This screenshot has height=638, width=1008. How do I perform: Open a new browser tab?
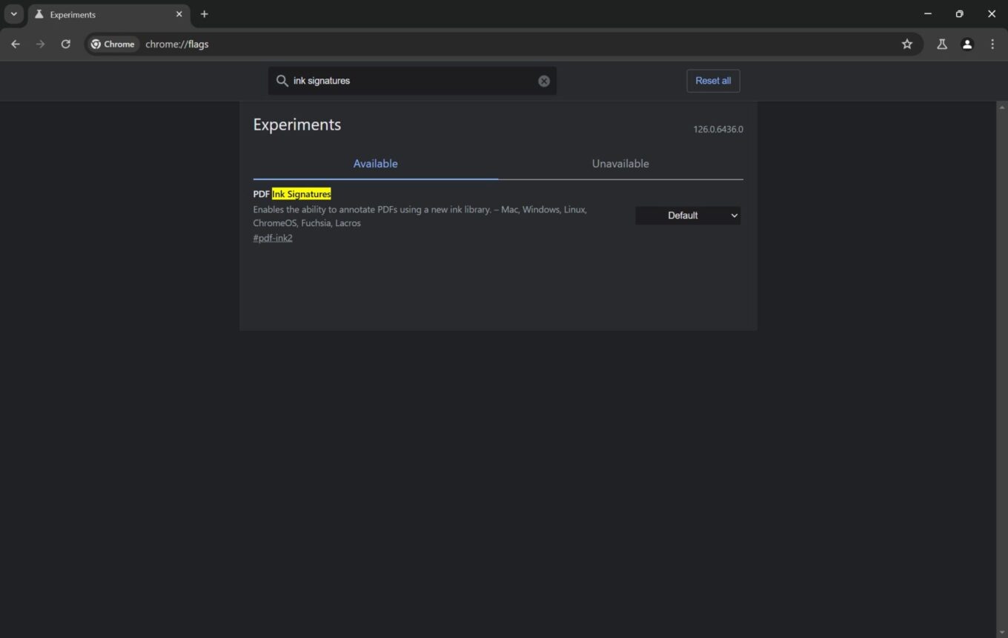(x=205, y=14)
